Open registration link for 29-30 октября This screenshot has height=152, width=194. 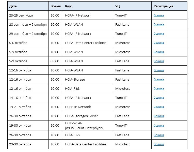(x=159, y=144)
